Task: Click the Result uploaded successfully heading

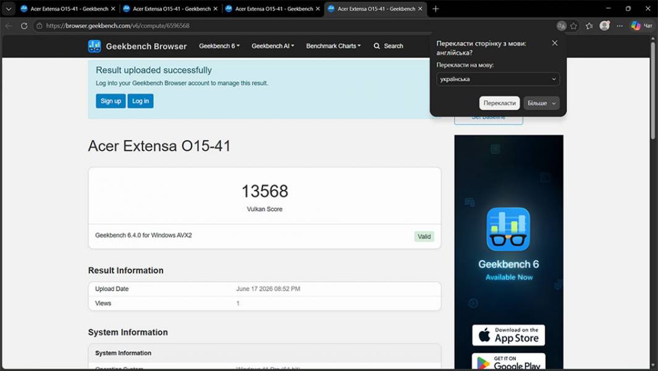Action: (x=154, y=70)
